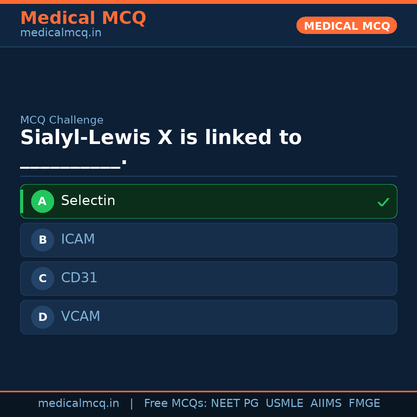Image resolution: width=417 pixels, height=417 pixels.
Task: Select the VCAM answer option
Action: click(208, 317)
